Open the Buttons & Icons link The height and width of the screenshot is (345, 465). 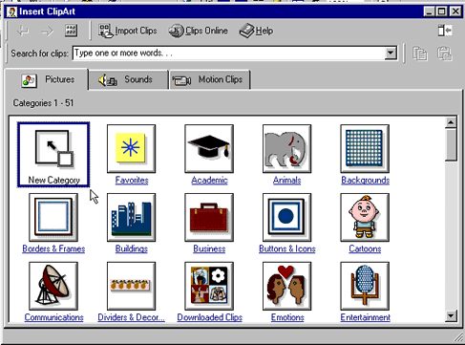287,248
